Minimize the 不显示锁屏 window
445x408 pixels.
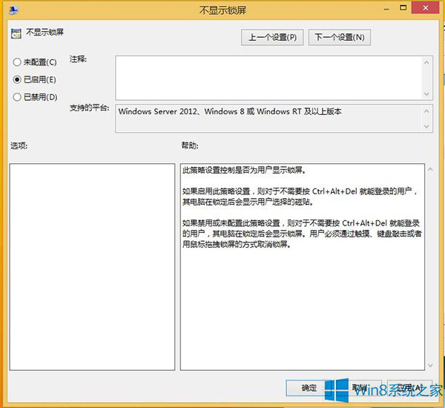pyautogui.click(x=386, y=9)
